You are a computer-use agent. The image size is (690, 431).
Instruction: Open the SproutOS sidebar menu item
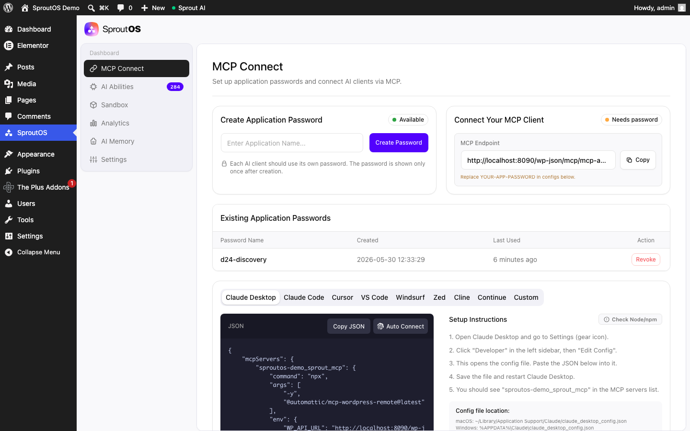38,133
